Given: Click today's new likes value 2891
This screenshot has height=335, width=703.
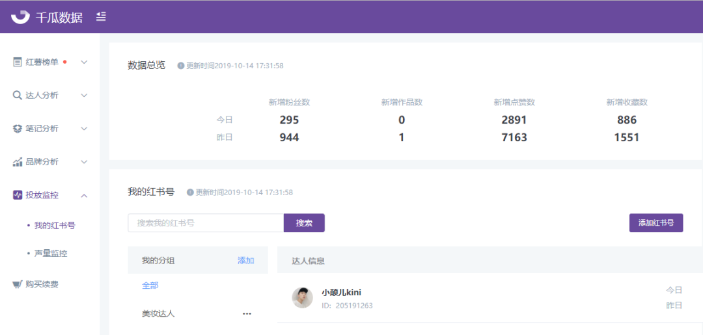Looking at the screenshot, I should point(514,120).
